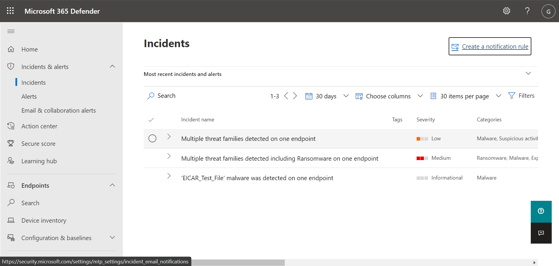Open Alerts in the left navigation
This screenshot has width=559, height=266.
(29, 97)
